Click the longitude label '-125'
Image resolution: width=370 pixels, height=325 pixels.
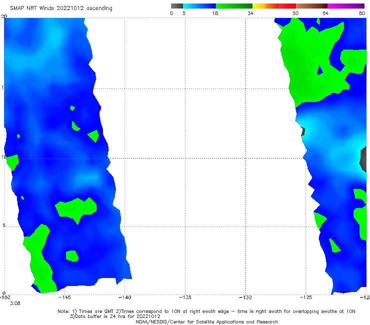[306, 297]
